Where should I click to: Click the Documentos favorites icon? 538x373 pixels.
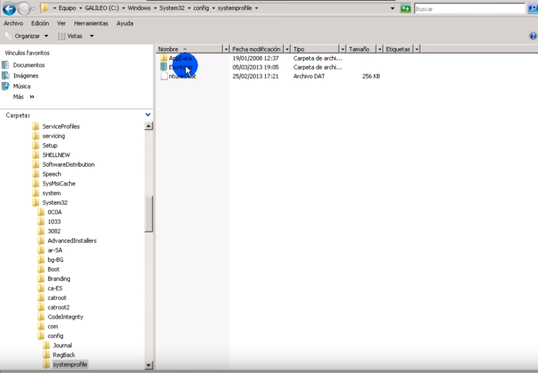5,65
